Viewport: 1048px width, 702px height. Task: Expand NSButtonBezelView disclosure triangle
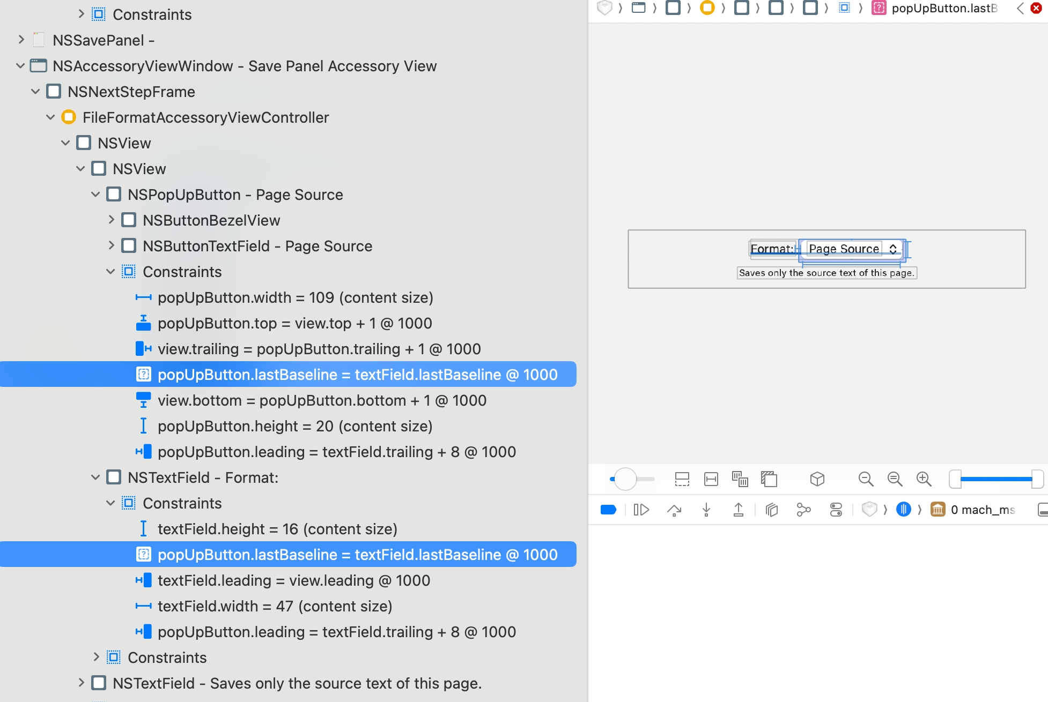(x=111, y=220)
